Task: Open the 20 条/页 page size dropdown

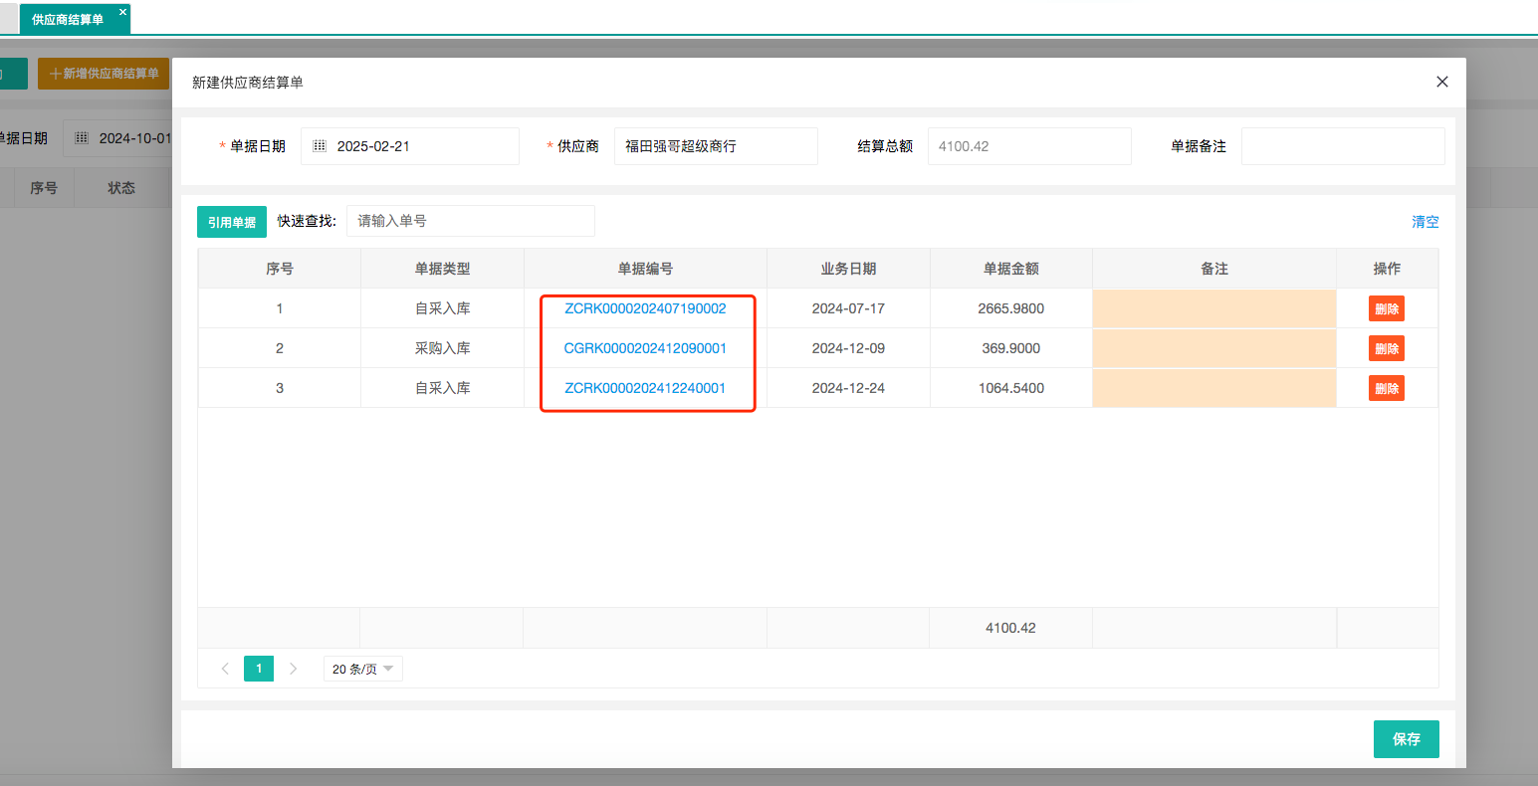Action: (362, 669)
